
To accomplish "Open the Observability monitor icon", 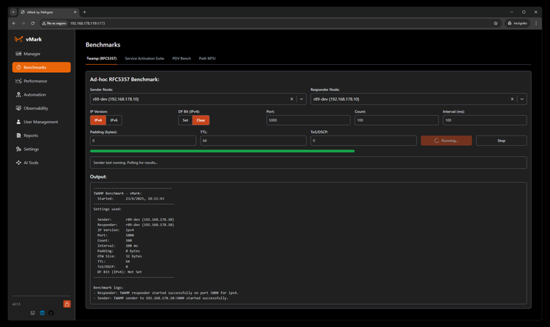I will (x=18, y=108).
